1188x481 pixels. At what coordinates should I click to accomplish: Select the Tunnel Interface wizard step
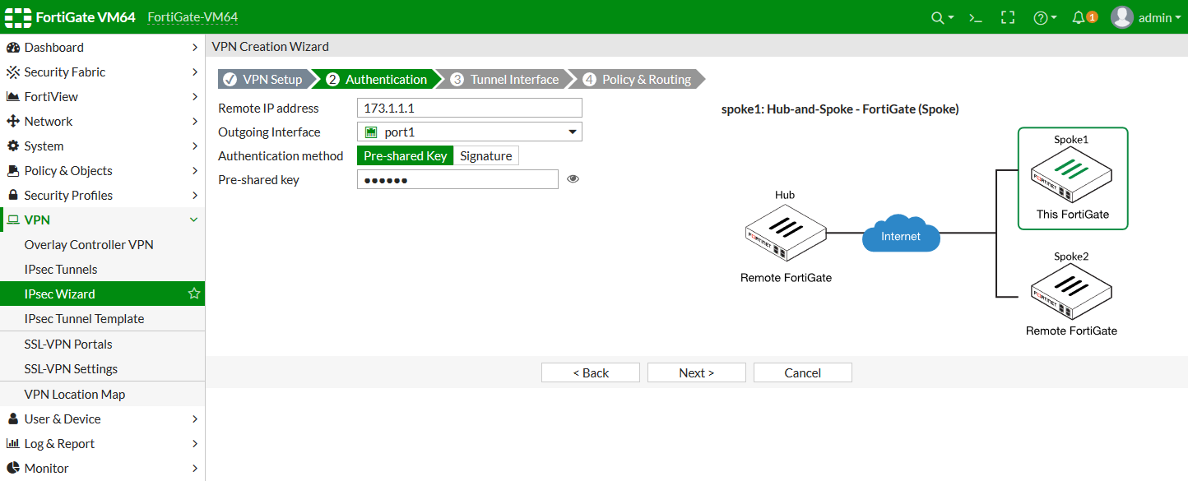(505, 79)
